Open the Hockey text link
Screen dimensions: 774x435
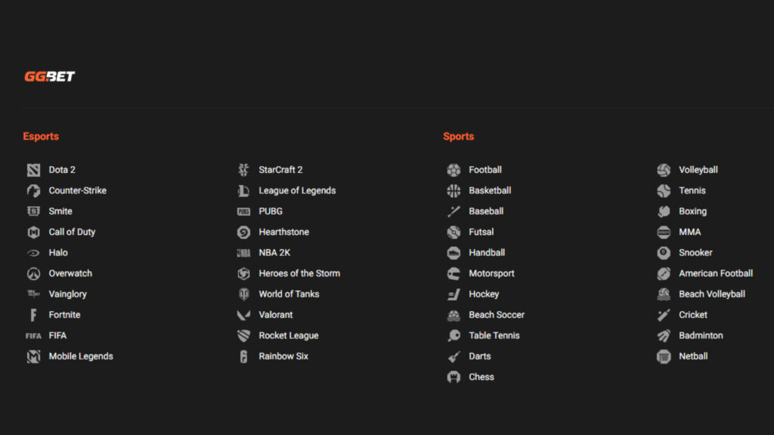coord(484,294)
